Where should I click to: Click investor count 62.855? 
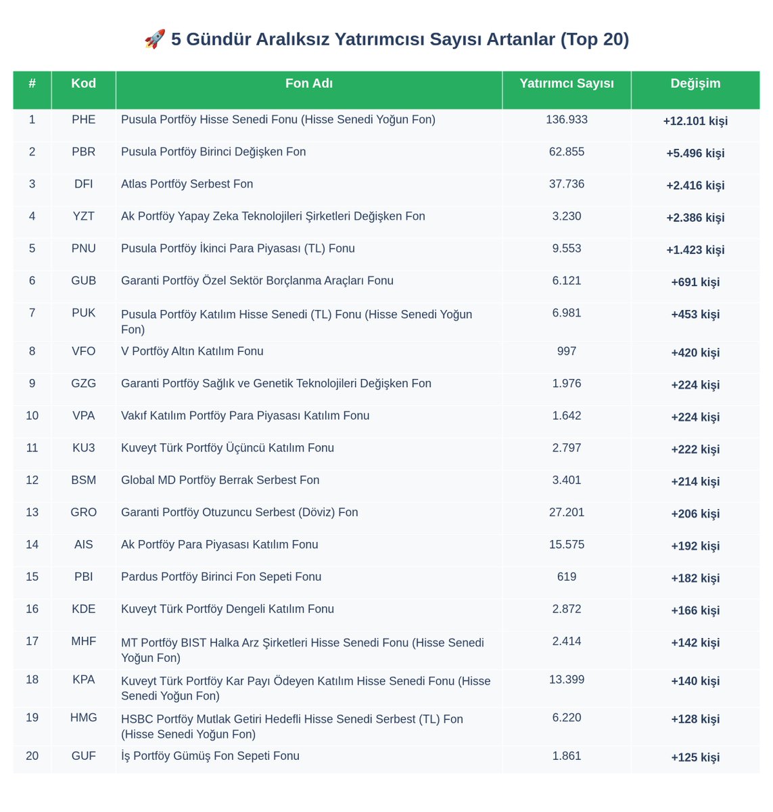tap(567, 152)
